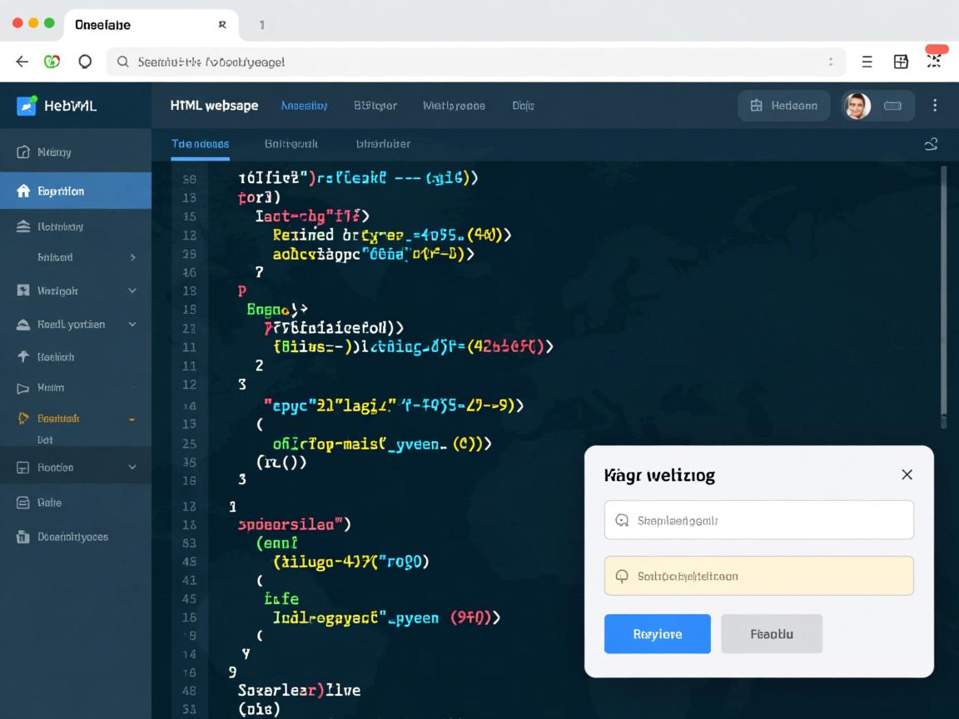
Task: Open the three-dot menu in the app header
Action: (935, 105)
